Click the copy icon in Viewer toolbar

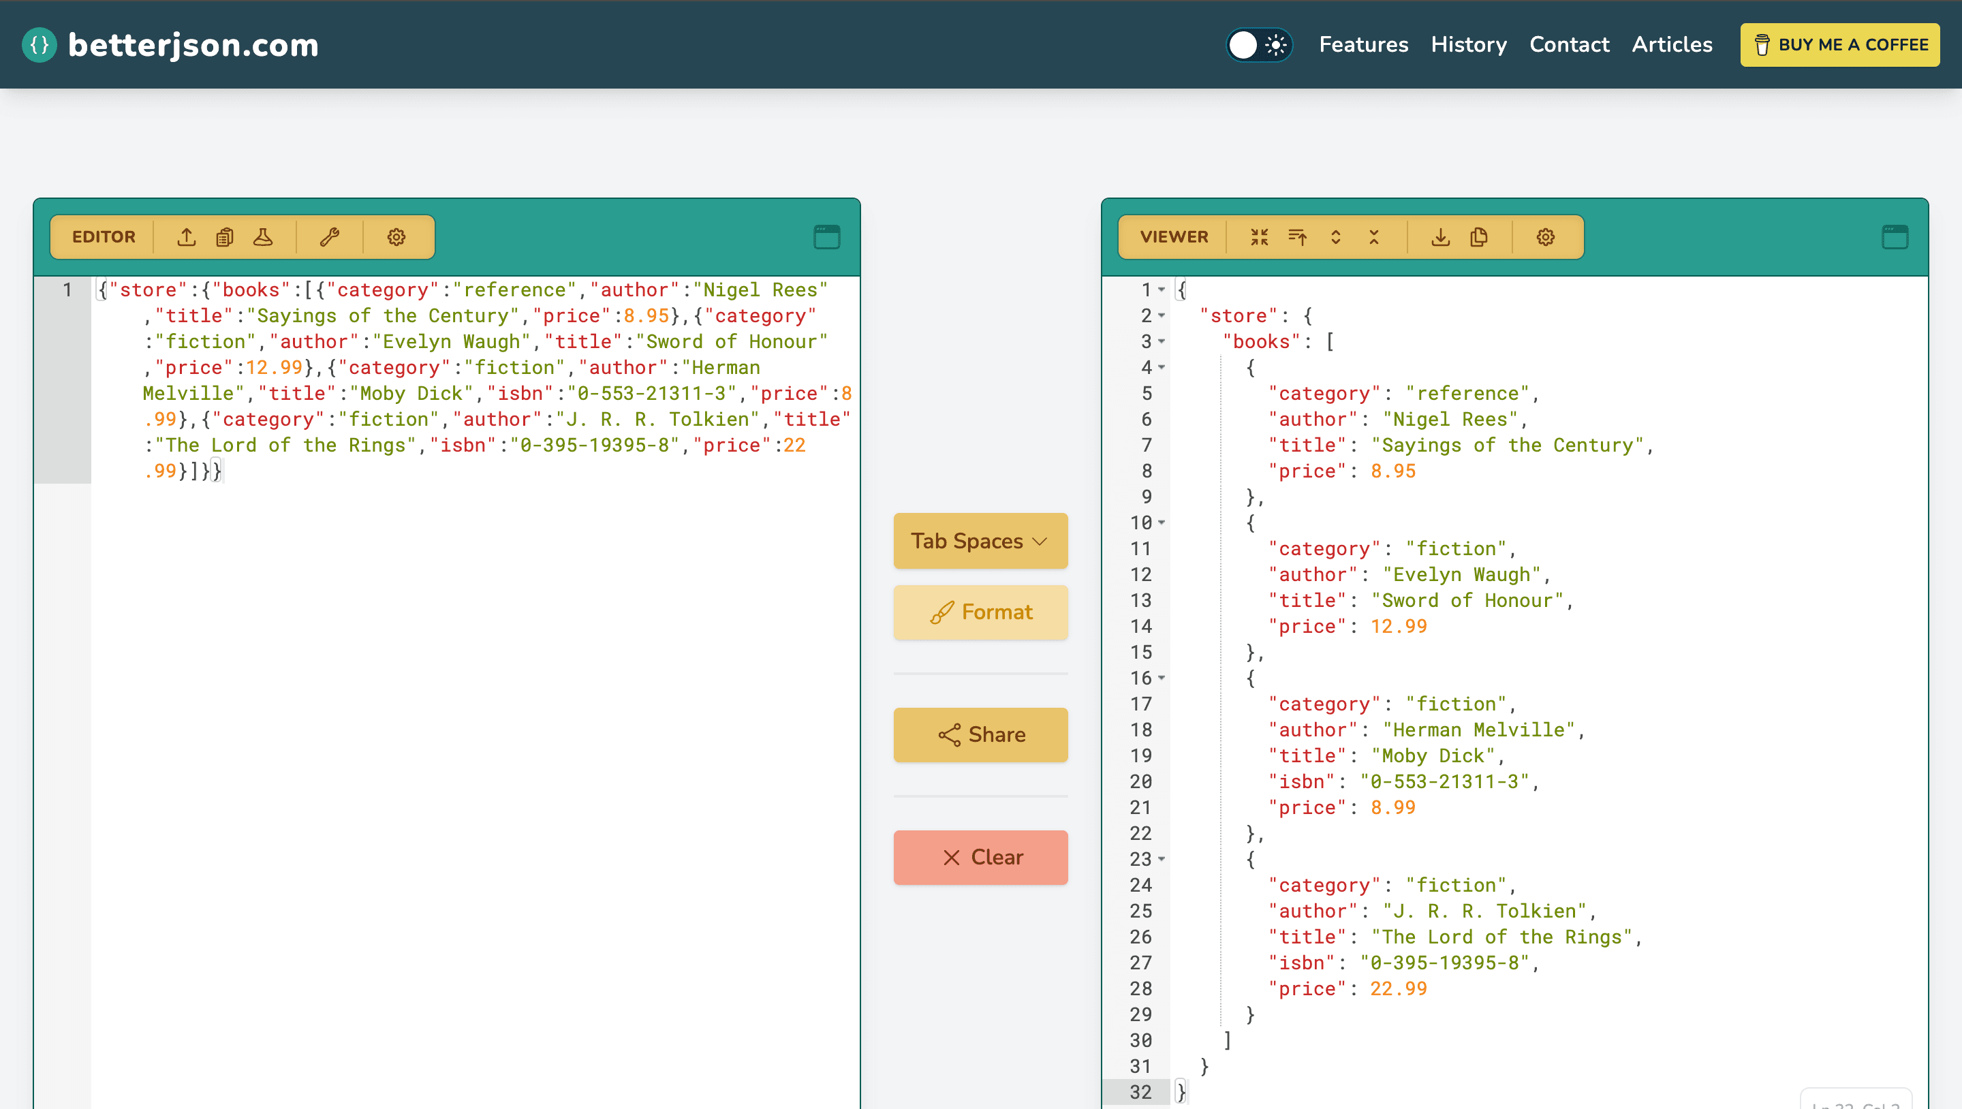click(x=1478, y=237)
